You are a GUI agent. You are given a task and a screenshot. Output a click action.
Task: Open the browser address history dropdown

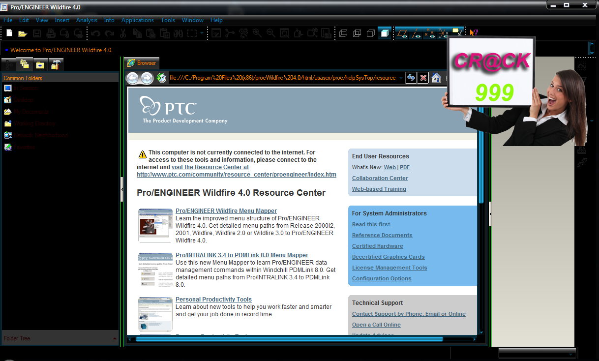point(401,78)
